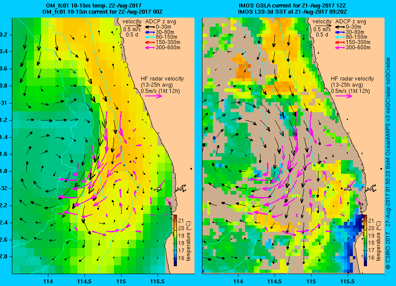Image resolution: width=396 pixels, height=286 pixels.
Task: Click 'temperature (°C)' label beside IMOS color bar
Action: click(x=378, y=241)
